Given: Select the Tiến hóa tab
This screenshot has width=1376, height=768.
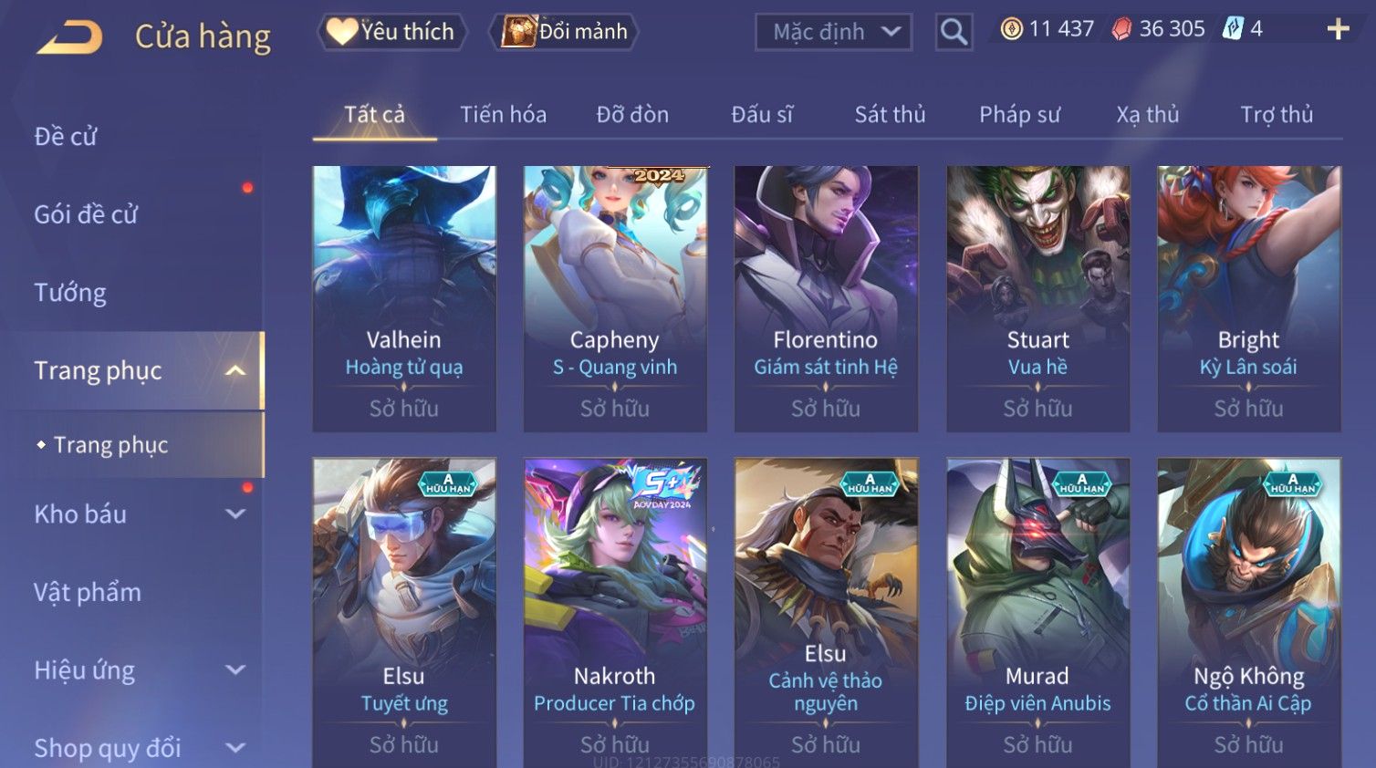Looking at the screenshot, I should point(503,114).
